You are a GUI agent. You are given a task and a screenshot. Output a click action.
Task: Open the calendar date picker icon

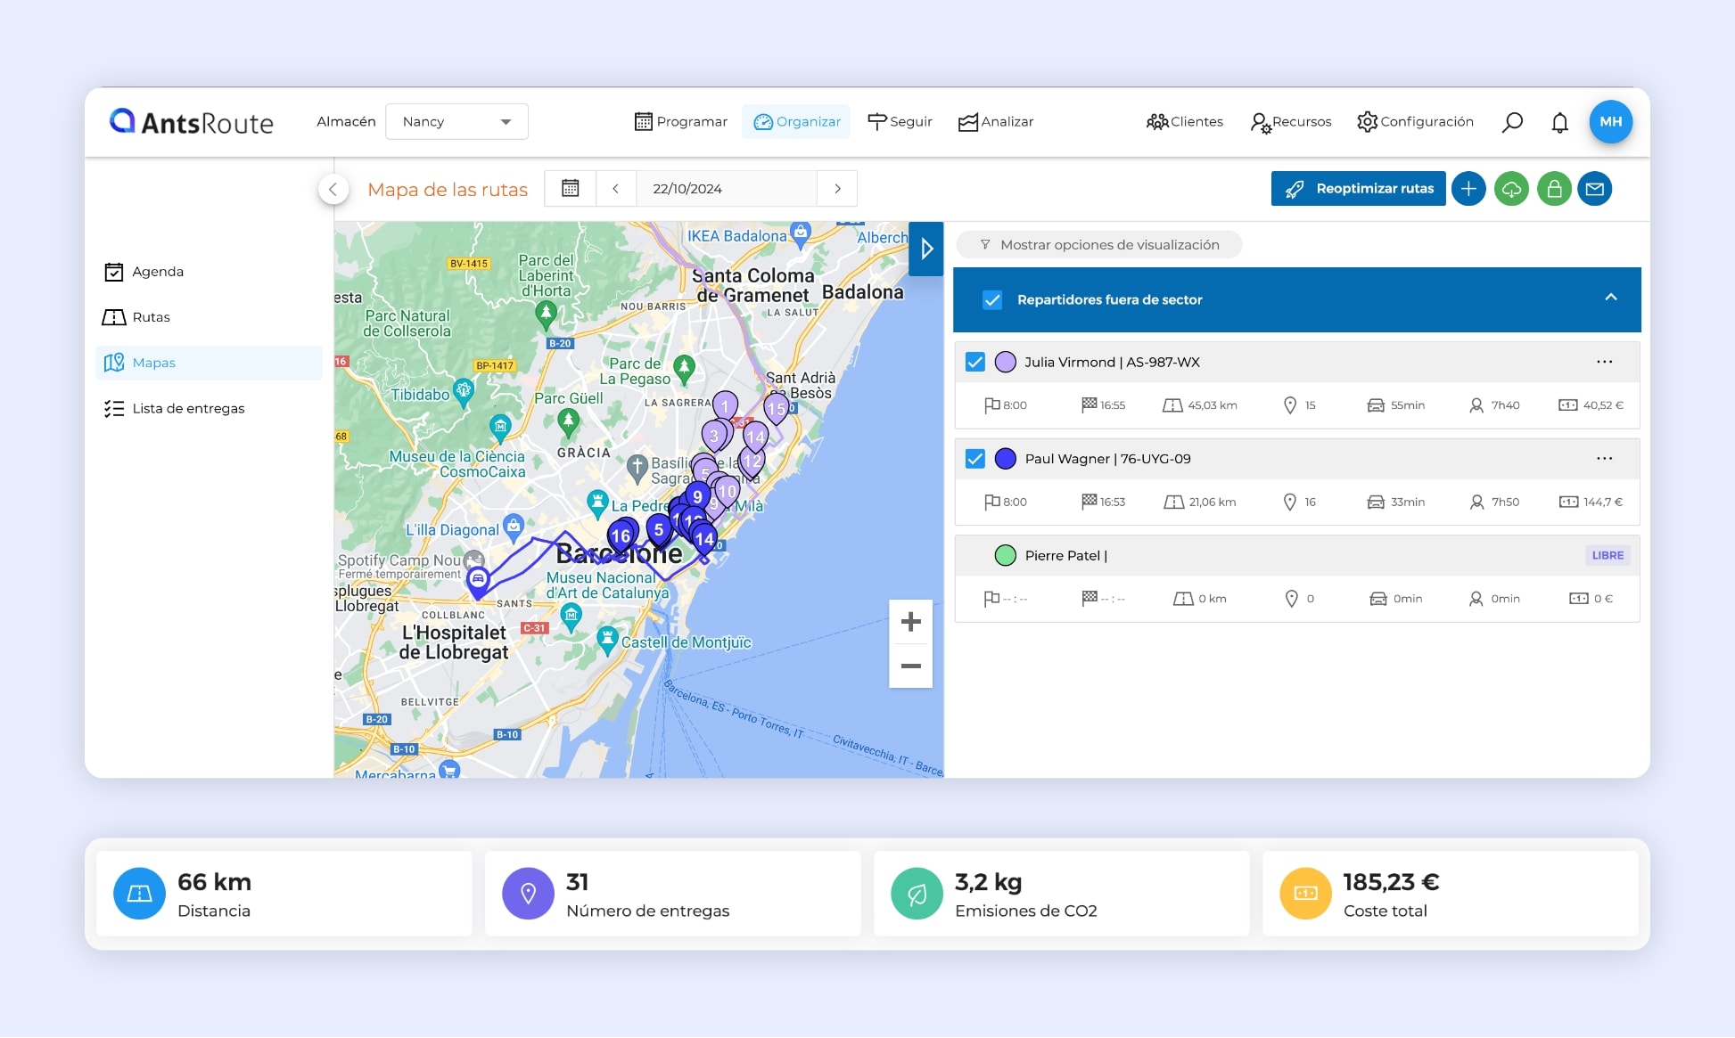571,189
